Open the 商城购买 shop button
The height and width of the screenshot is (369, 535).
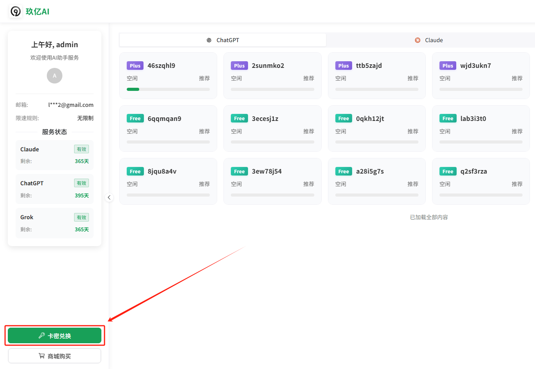(x=55, y=356)
